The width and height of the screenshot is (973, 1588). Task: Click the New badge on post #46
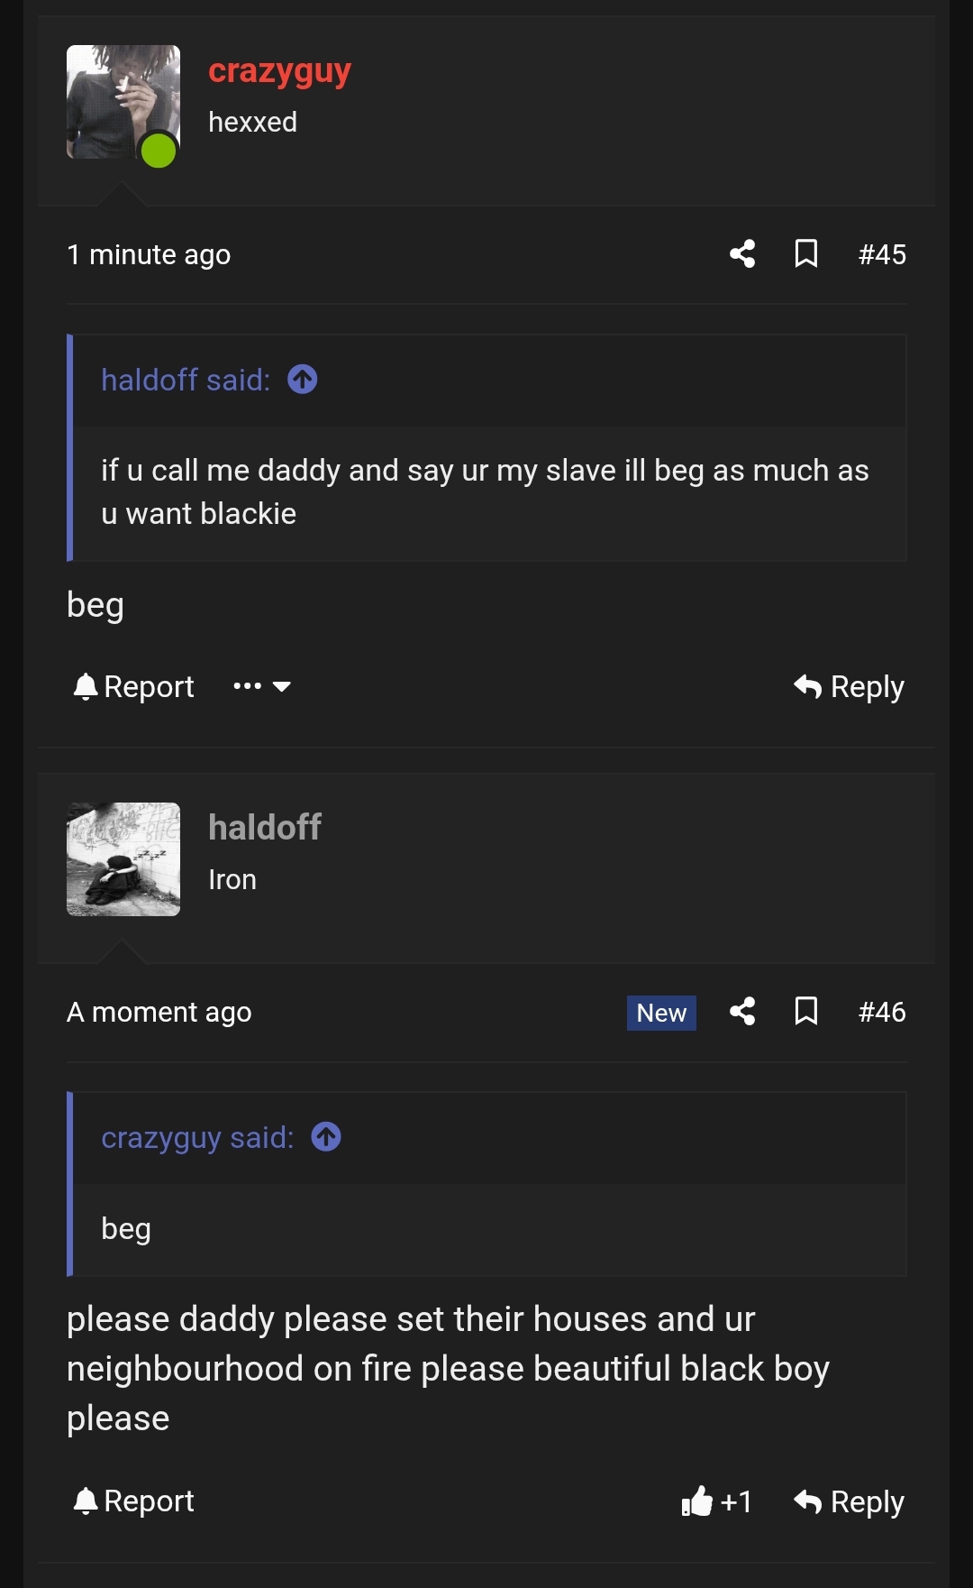tap(660, 1012)
